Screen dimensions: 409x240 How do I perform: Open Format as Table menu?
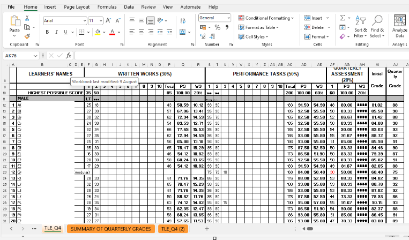tap(258, 27)
